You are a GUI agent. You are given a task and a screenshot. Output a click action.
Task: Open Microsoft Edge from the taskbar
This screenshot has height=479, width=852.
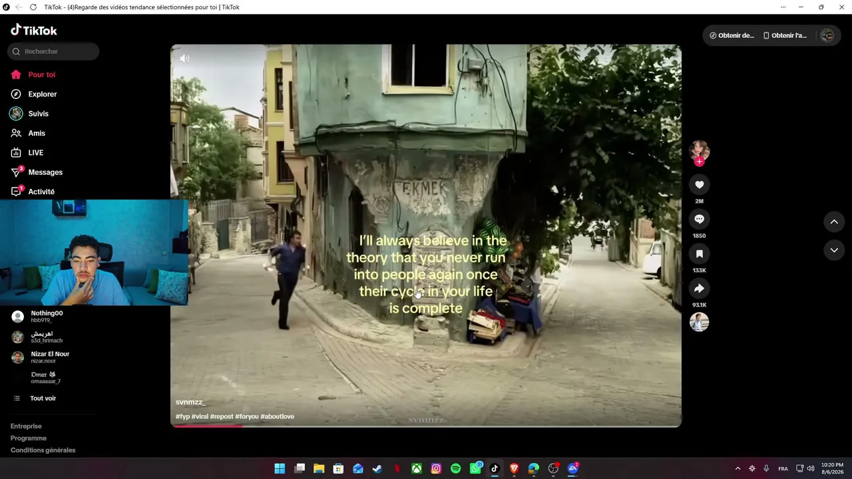click(533, 468)
